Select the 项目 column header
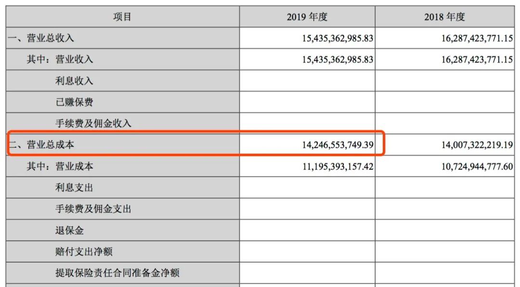The image size is (520, 287). (122, 16)
